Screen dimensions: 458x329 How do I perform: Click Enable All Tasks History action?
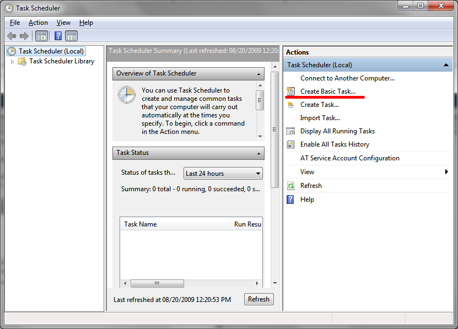tap(335, 144)
